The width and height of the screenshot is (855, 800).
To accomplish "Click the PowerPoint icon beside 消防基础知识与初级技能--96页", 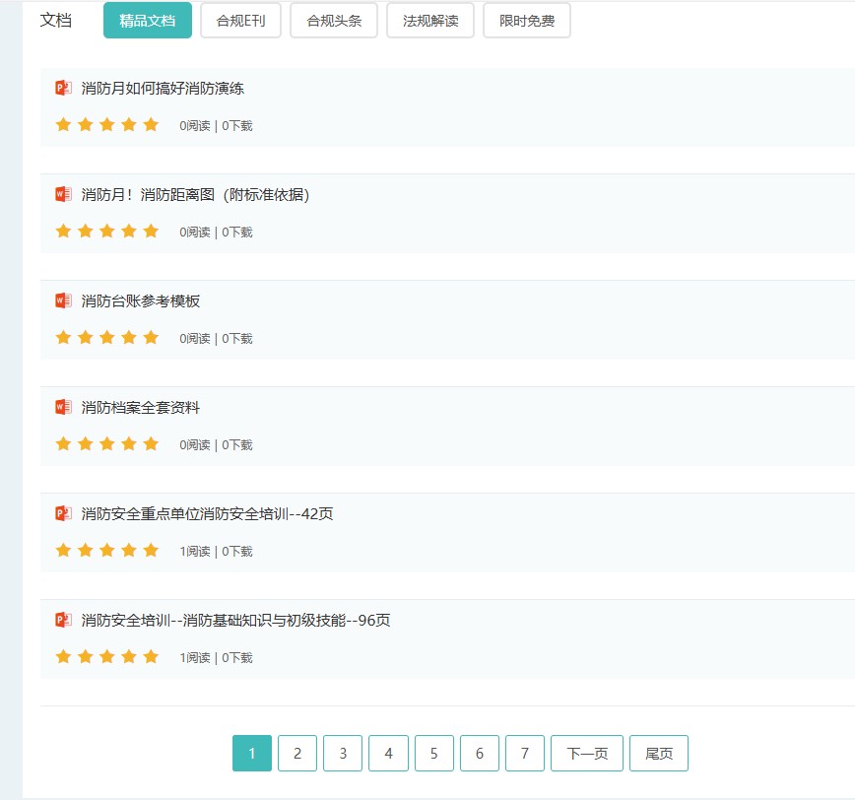I will coord(63,620).
